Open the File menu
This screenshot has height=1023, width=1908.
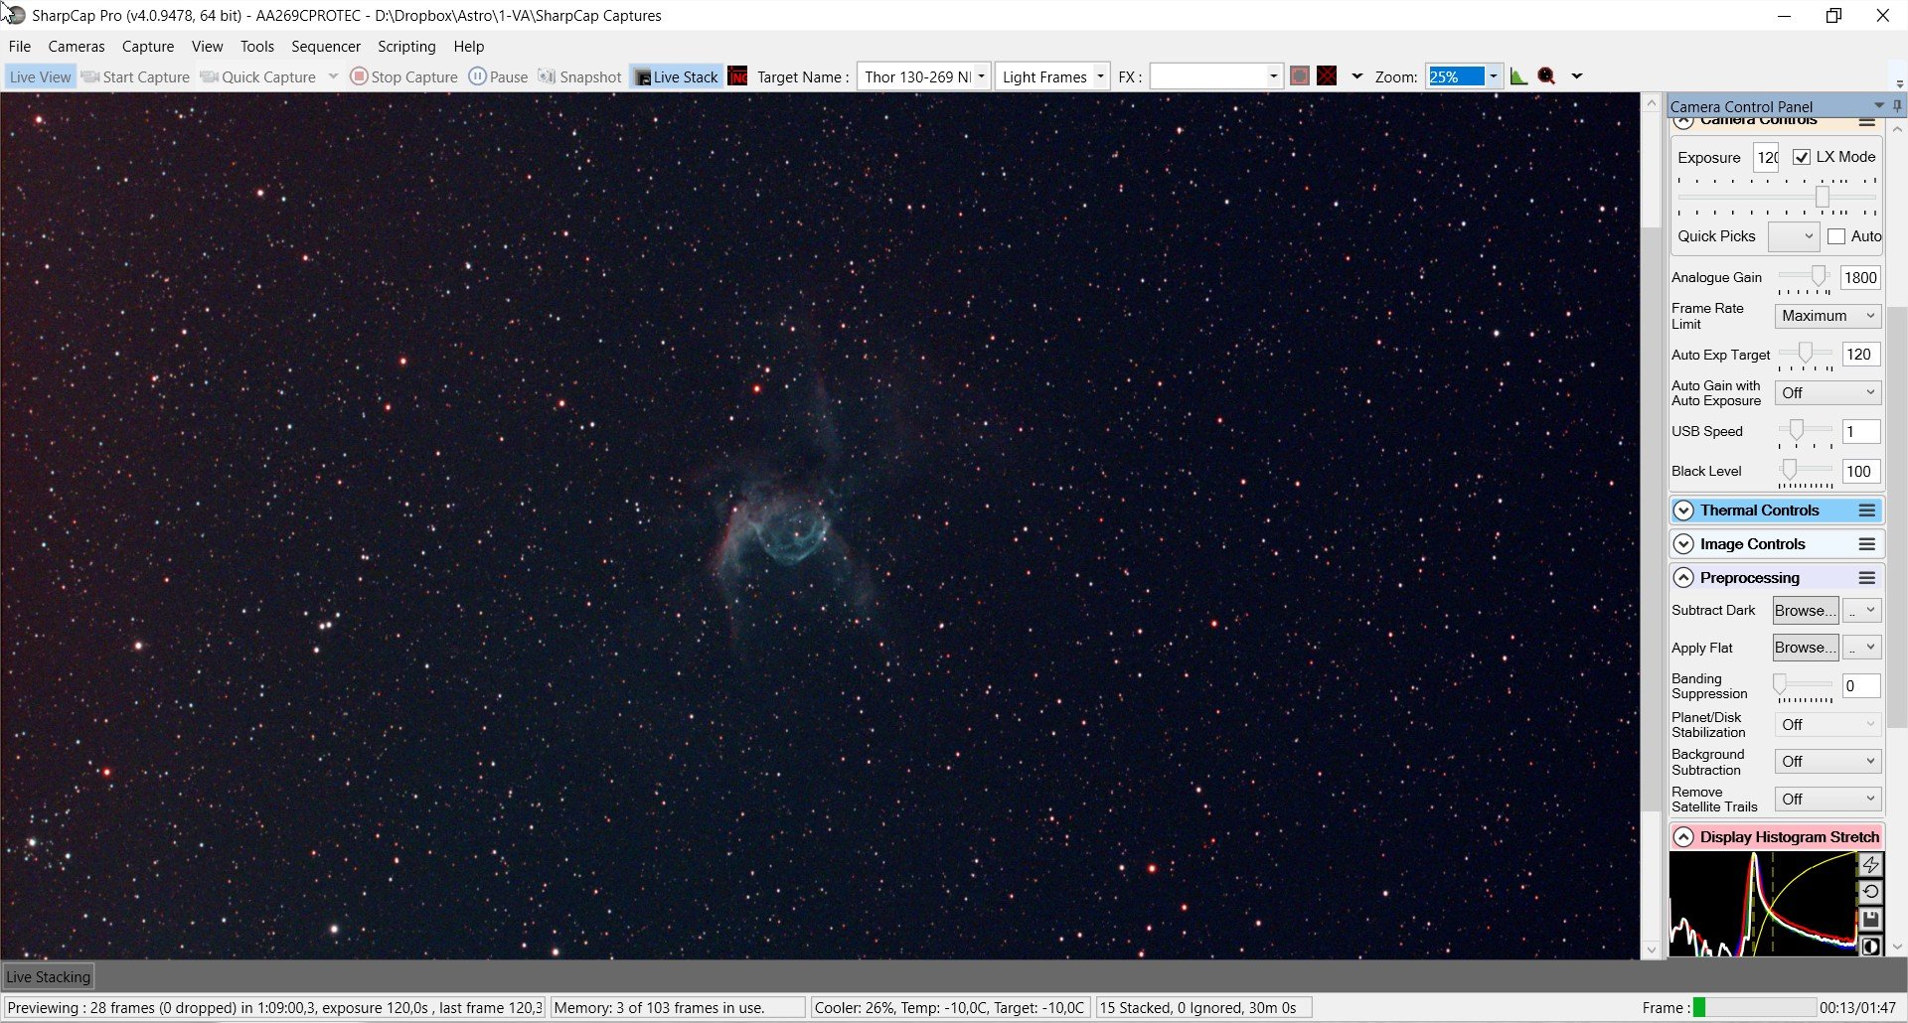click(20, 46)
